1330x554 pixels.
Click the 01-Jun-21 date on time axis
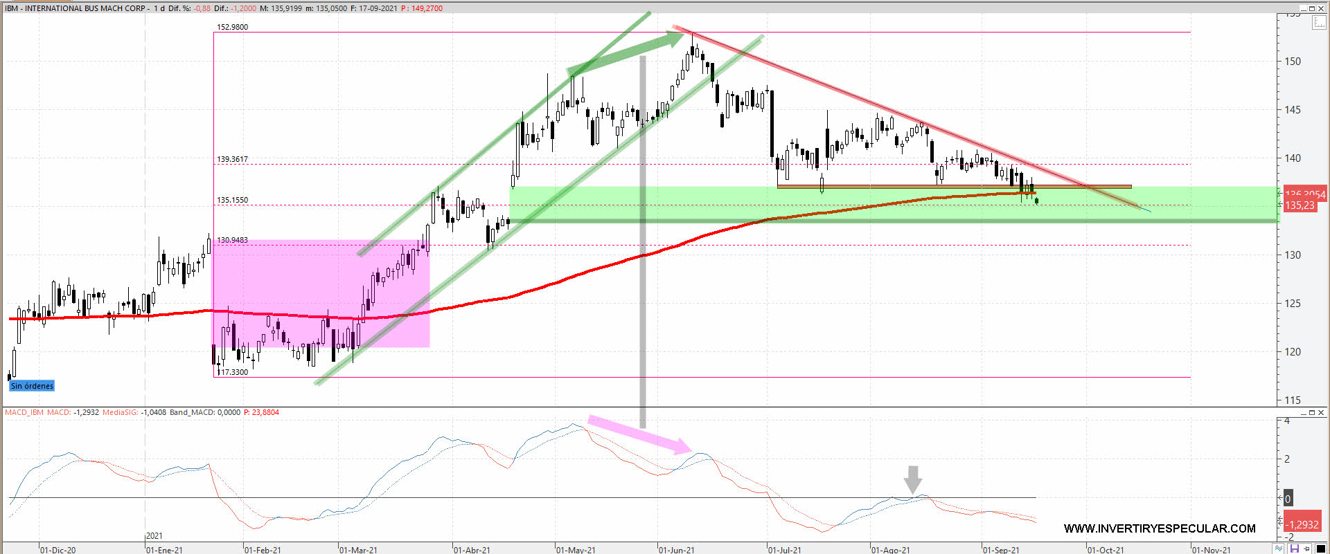coord(676,550)
